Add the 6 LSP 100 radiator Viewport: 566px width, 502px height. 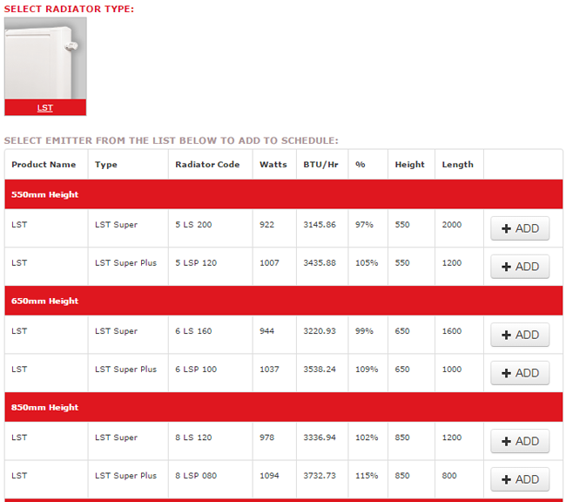tap(520, 373)
